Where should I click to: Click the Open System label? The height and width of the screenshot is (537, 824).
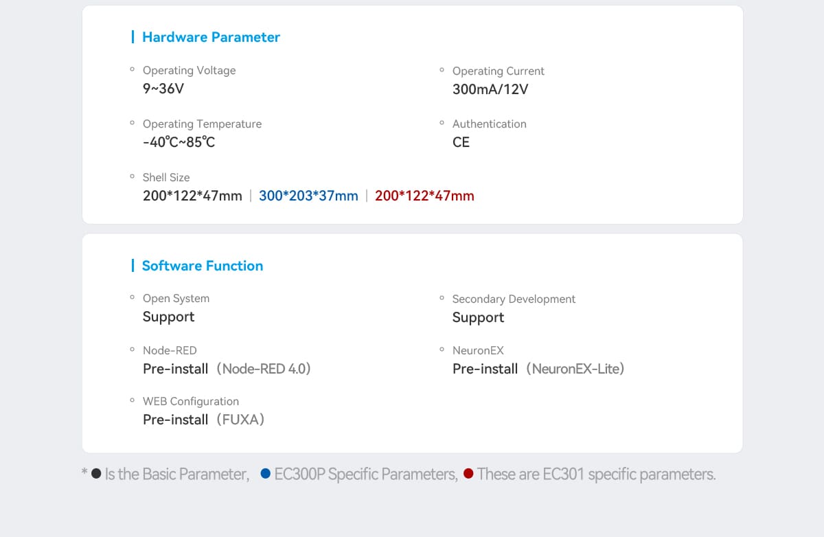(x=176, y=298)
